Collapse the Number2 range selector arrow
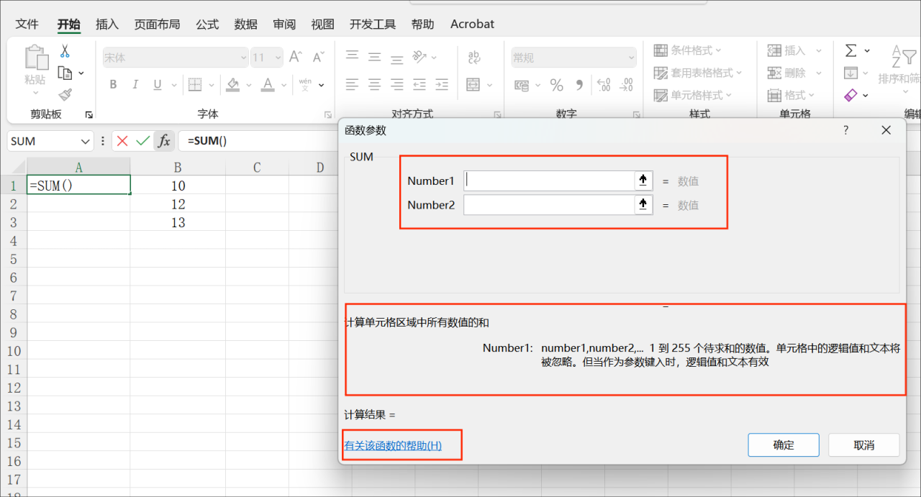Viewport: 921px width, 497px height. point(643,205)
